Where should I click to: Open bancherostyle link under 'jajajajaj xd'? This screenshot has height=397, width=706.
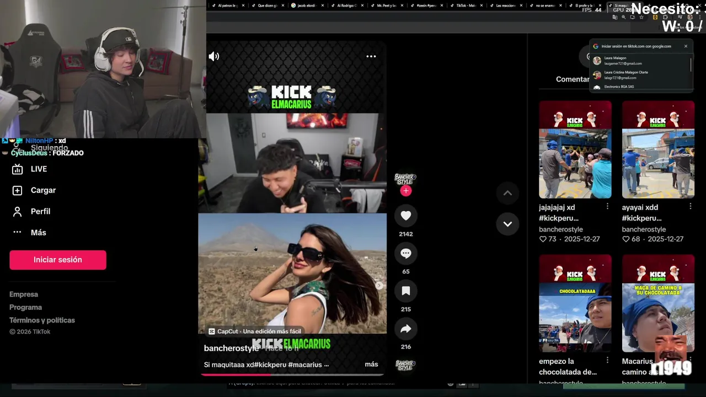coord(561,229)
